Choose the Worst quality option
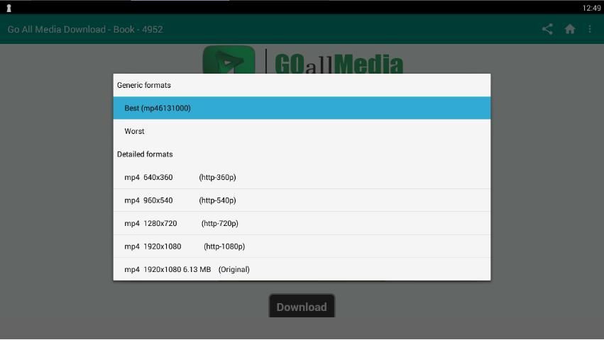Viewport: 604px width, 340px height. 302,131
